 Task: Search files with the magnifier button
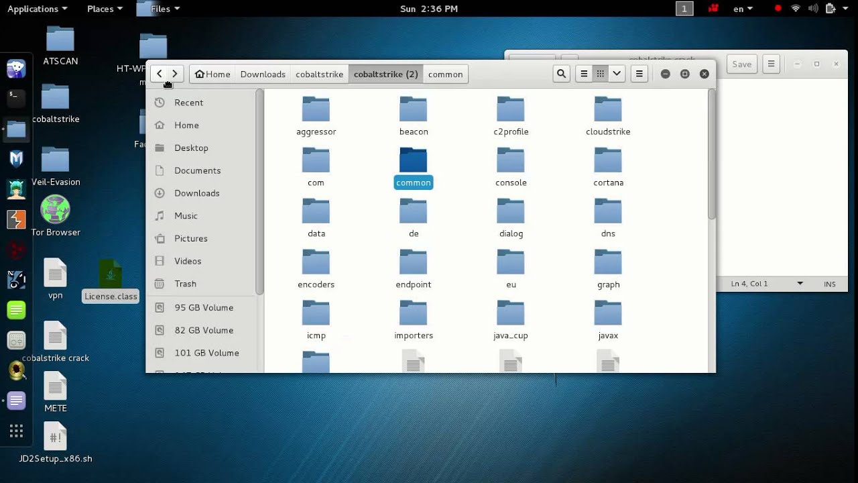[x=562, y=74]
